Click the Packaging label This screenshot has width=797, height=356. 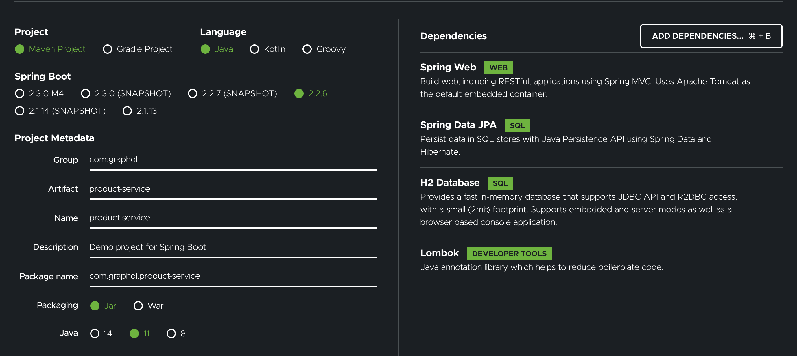[x=57, y=305]
